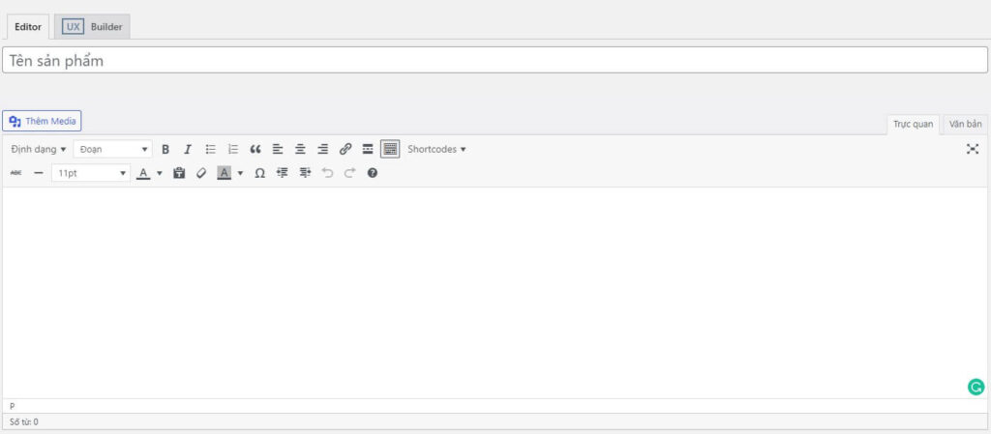Insert a numbered list

point(233,150)
